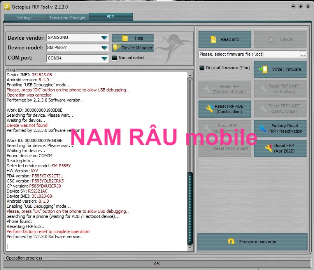Click log text 'PDA version: P585YDXS2CTJ1'
Viewport: 314px width, 270px height.
pos(35,176)
